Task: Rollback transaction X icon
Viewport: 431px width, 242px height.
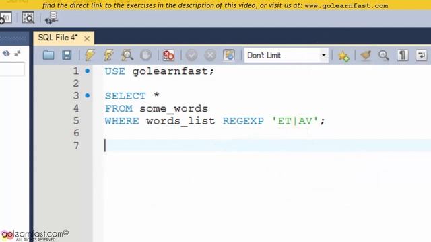Action: click(x=210, y=55)
